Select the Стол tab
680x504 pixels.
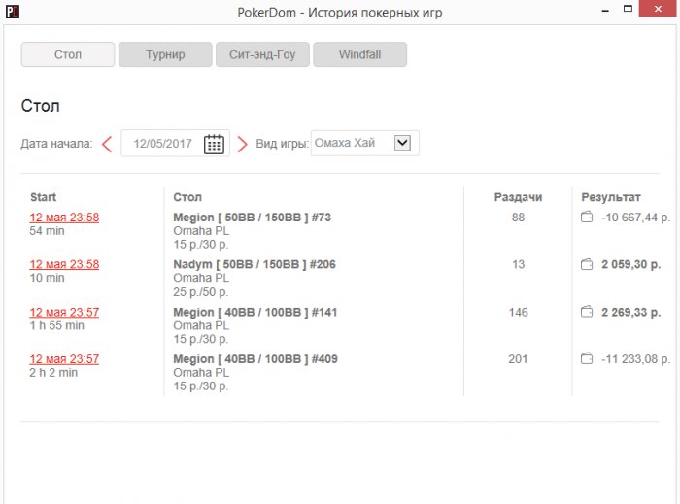[x=68, y=54]
